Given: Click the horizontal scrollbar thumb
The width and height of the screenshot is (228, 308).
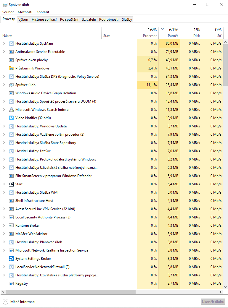Looking at the screenshot, I should 70,292.
